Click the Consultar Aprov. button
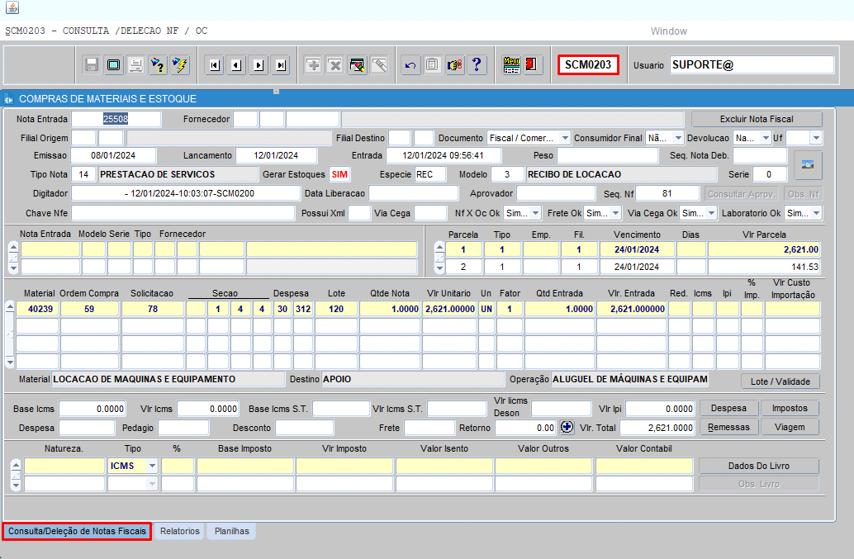854x559 pixels. (741, 194)
